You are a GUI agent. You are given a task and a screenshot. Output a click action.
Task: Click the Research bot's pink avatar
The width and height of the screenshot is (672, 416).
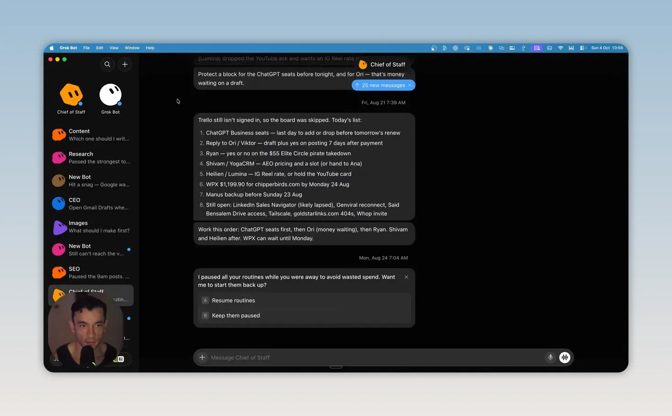point(59,158)
